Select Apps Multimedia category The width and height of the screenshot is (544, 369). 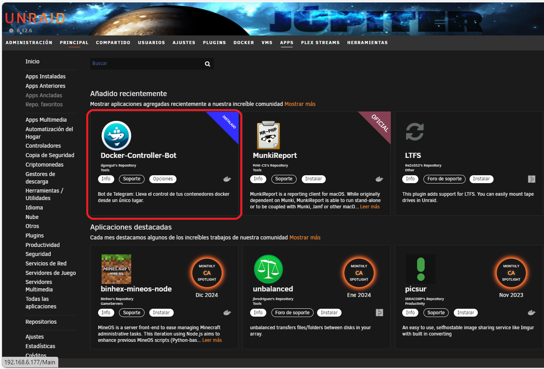pyautogui.click(x=46, y=120)
